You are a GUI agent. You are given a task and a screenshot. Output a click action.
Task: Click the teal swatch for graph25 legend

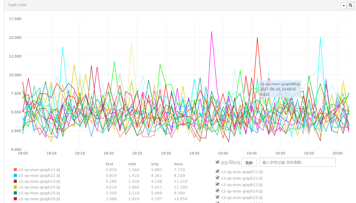point(15,193)
